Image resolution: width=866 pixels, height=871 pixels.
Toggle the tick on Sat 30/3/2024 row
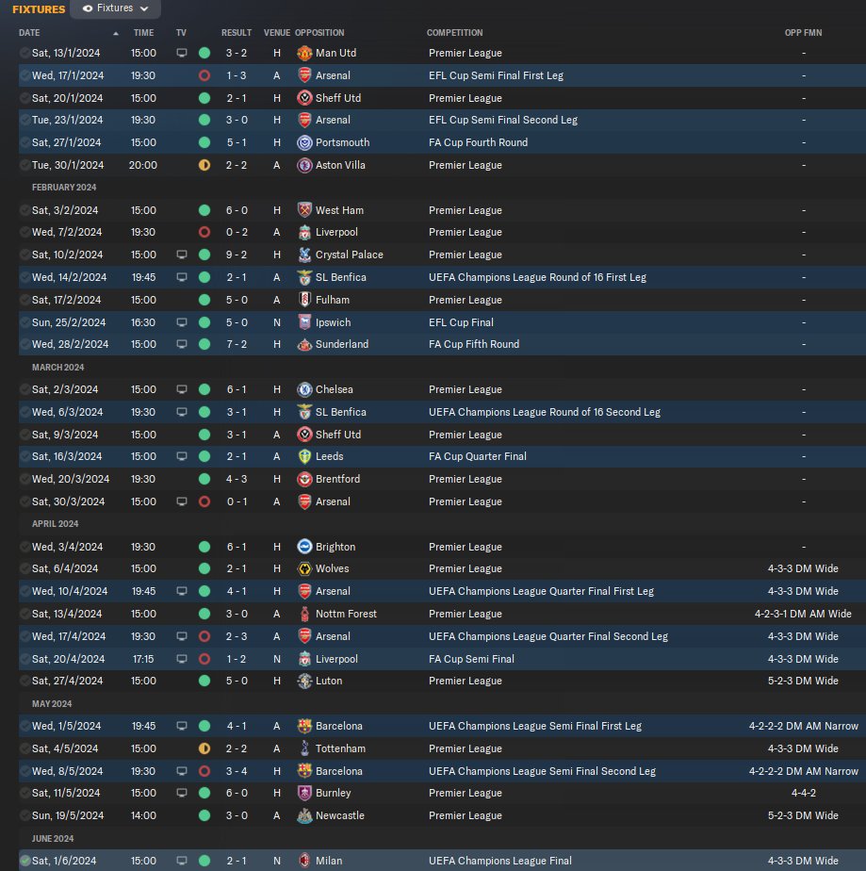(x=25, y=501)
